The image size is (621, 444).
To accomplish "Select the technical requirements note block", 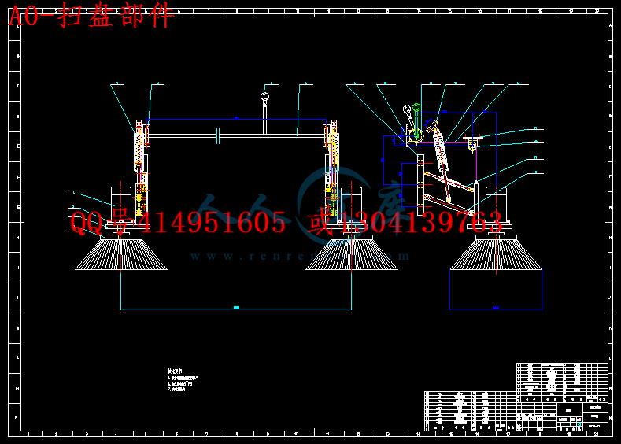I will point(183,380).
